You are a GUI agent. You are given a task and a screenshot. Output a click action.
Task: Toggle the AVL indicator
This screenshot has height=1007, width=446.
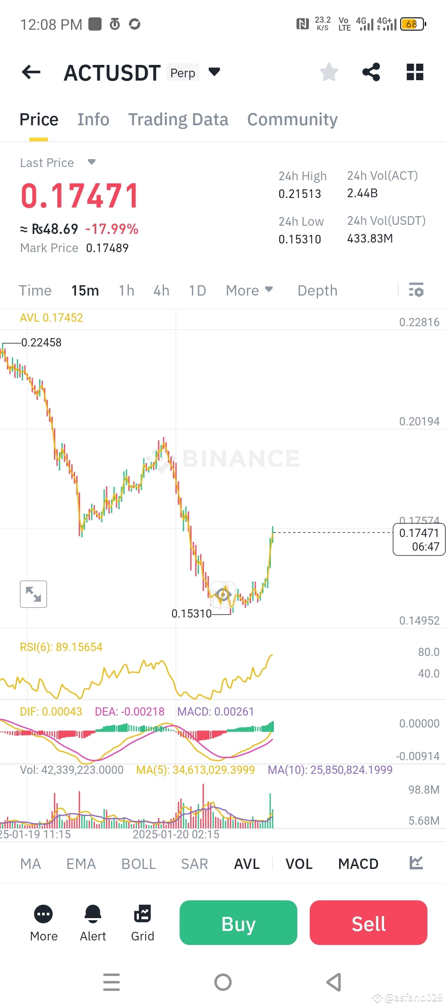pos(247,864)
